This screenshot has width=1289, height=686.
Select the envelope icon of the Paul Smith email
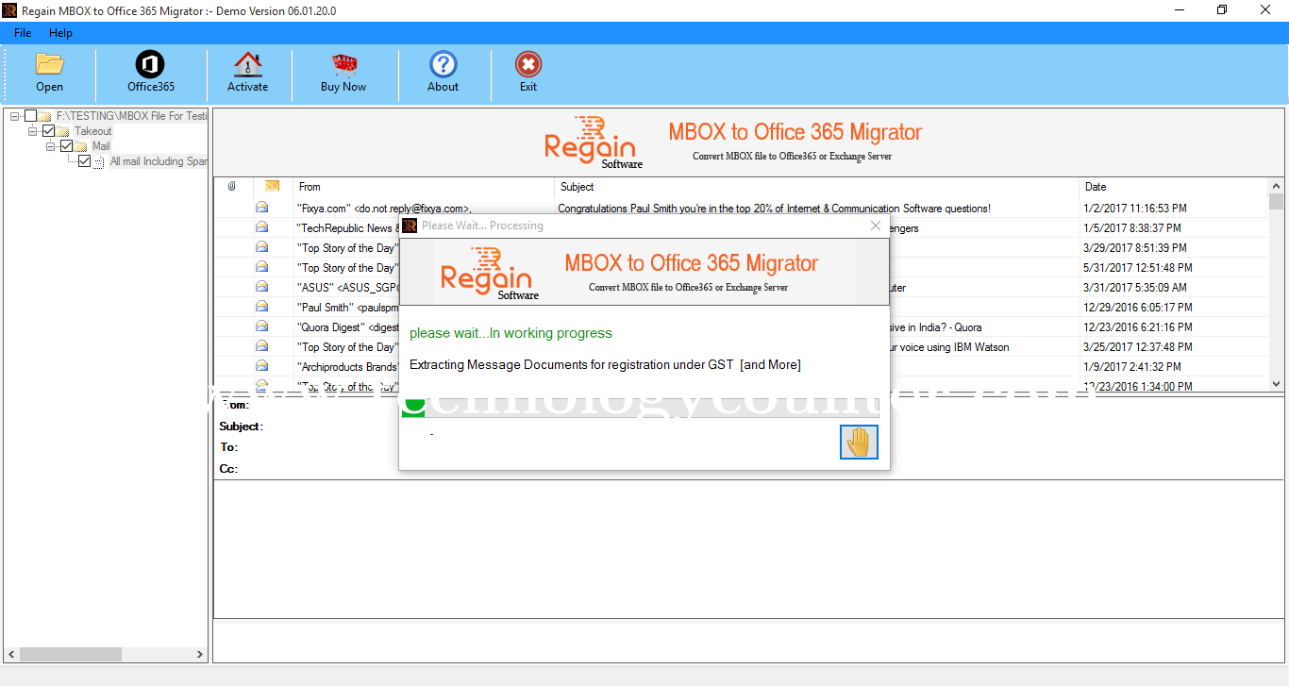[x=262, y=307]
